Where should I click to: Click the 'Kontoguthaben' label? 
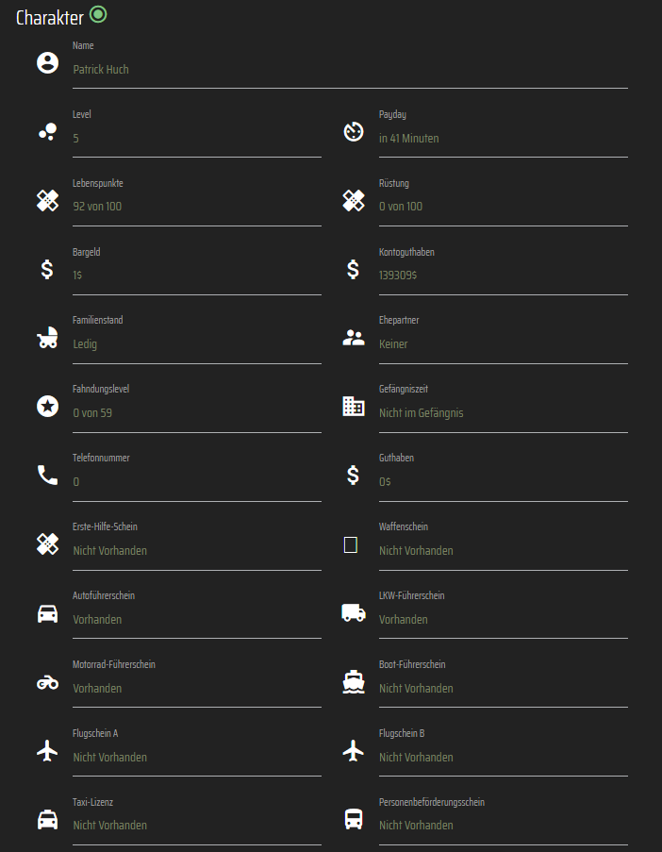coord(406,252)
